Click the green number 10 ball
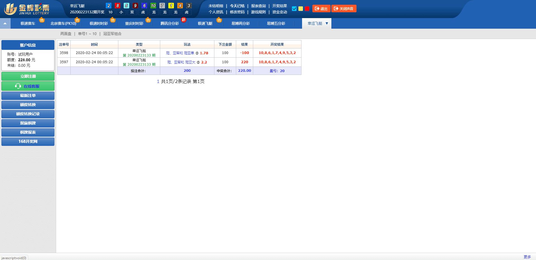Image resolution: width=536 pixels, height=260 pixels. click(153, 6)
